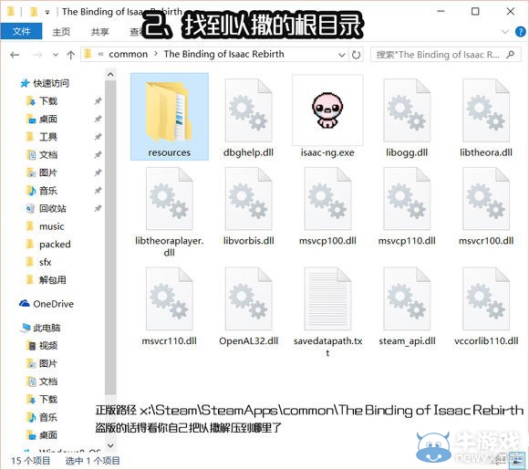Open the quick access toolbar dropdown

click(47, 13)
